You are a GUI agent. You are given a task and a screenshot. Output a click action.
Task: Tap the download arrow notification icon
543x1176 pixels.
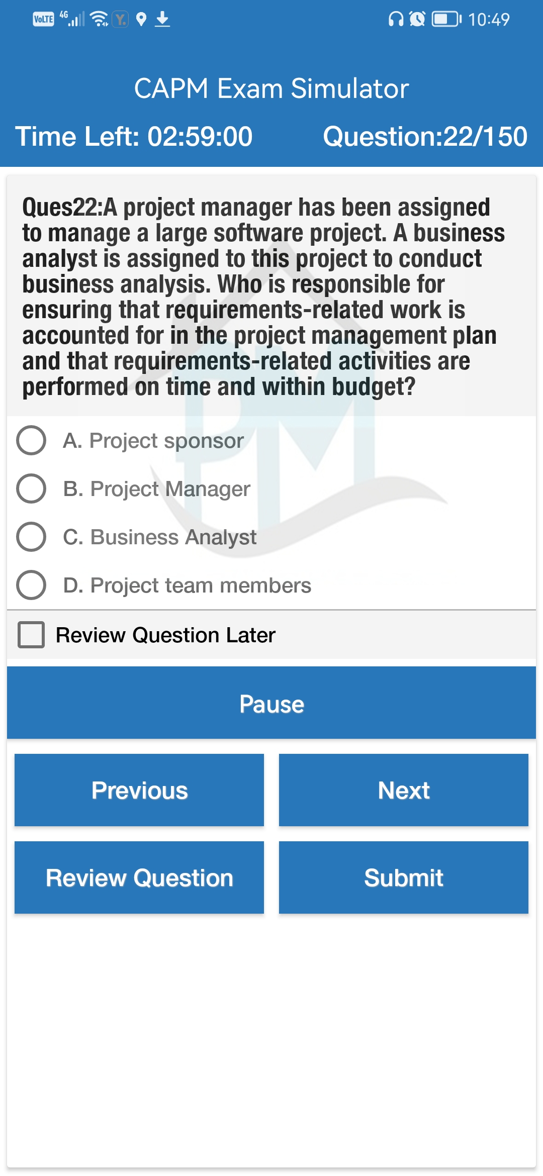tap(162, 20)
